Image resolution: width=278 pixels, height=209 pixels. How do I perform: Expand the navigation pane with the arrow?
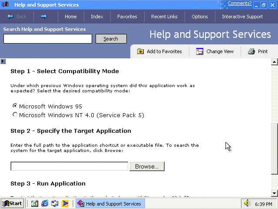[x=3, y=61]
